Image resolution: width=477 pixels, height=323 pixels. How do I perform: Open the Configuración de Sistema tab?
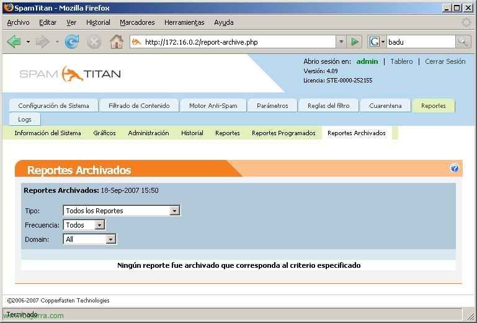click(53, 105)
